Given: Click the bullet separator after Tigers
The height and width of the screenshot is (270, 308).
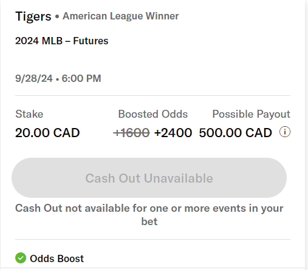Looking at the screenshot, I should [x=57, y=16].
